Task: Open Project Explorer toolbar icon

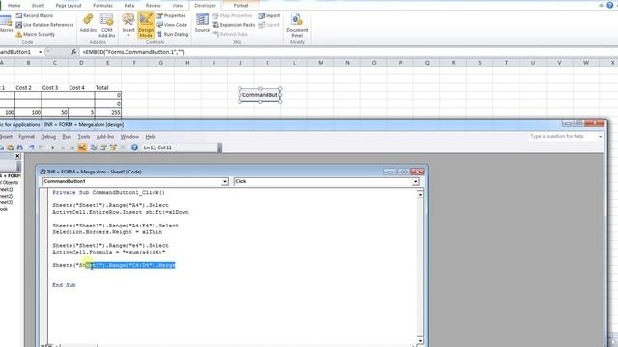Action: coord(94,147)
